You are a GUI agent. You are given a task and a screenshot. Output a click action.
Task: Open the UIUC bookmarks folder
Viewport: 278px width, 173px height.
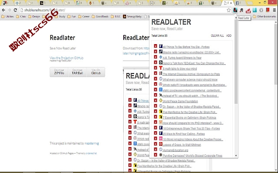(x=116, y=16)
